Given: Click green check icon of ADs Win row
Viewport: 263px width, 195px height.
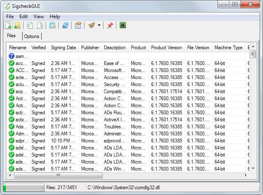Looking at the screenshot, I should [12, 169].
